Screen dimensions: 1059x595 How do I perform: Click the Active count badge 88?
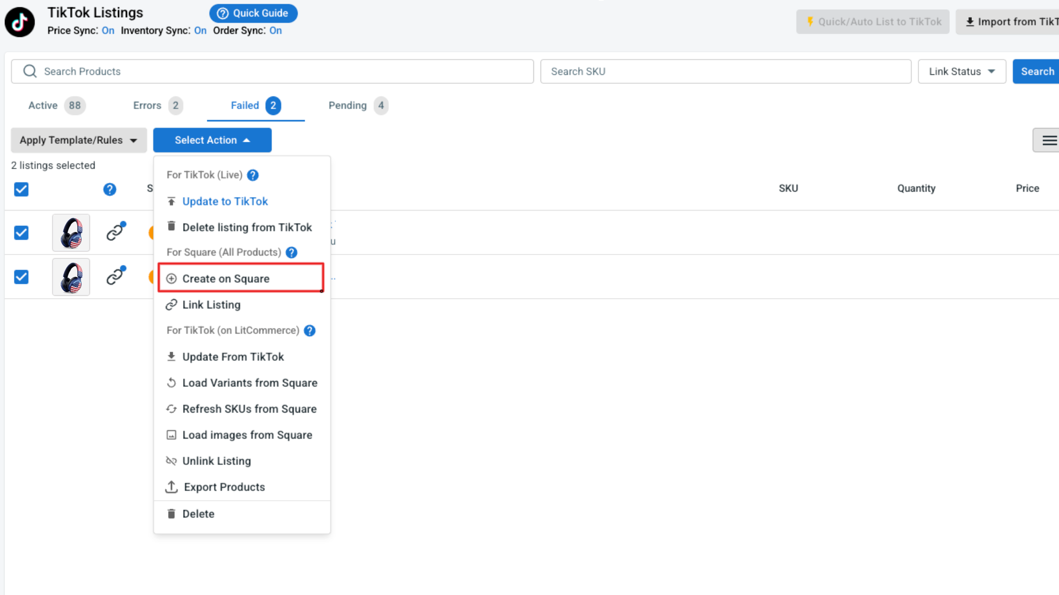point(75,105)
